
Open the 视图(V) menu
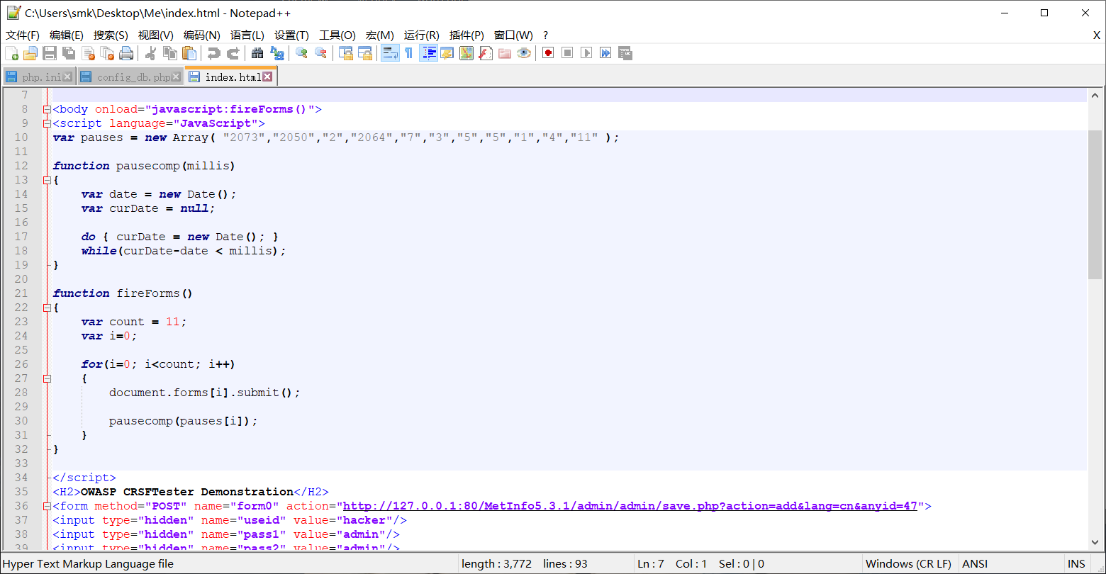click(x=156, y=35)
